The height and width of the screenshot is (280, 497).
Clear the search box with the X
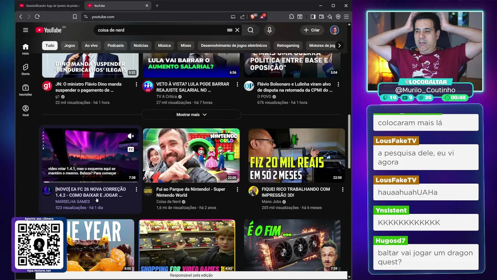click(237, 30)
